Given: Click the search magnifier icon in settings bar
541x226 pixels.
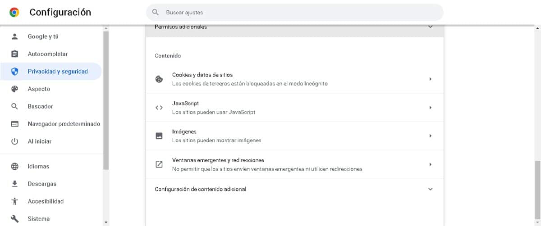Looking at the screenshot, I should click(x=156, y=13).
